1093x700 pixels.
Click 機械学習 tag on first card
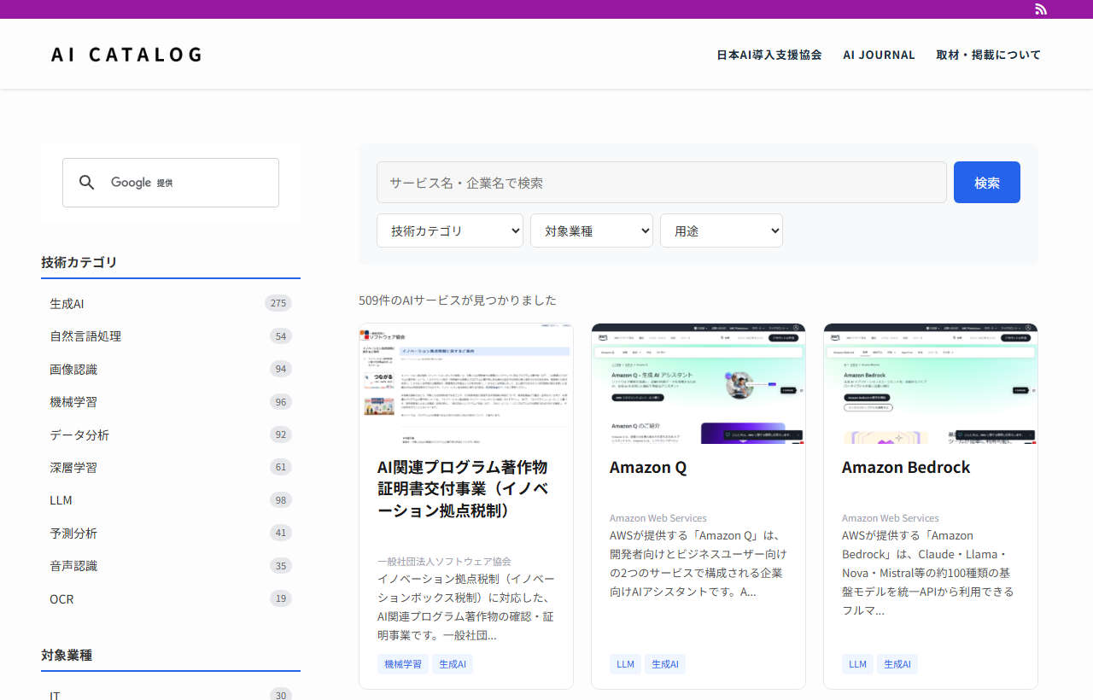point(403,664)
